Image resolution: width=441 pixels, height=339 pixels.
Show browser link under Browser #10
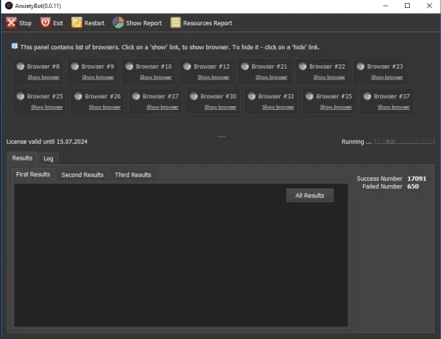pyautogui.click(x=155, y=77)
